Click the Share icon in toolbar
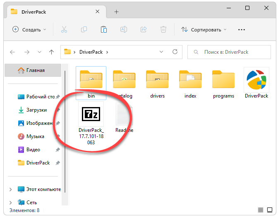Image resolution: width=278 pixels, height=217 pixels. pyautogui.click(x=144, y=29)
